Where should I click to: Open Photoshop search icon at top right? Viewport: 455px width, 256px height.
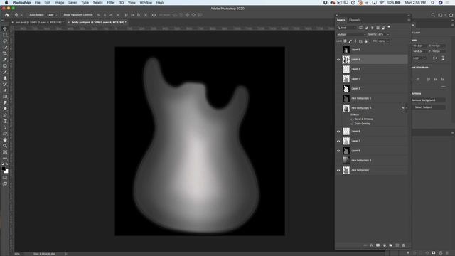point(433,15)
